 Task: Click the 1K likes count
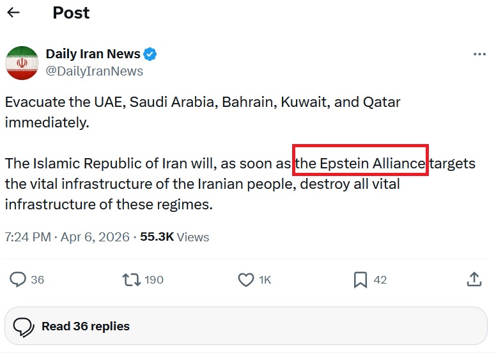pyautogui.click(x=265, y=280)
